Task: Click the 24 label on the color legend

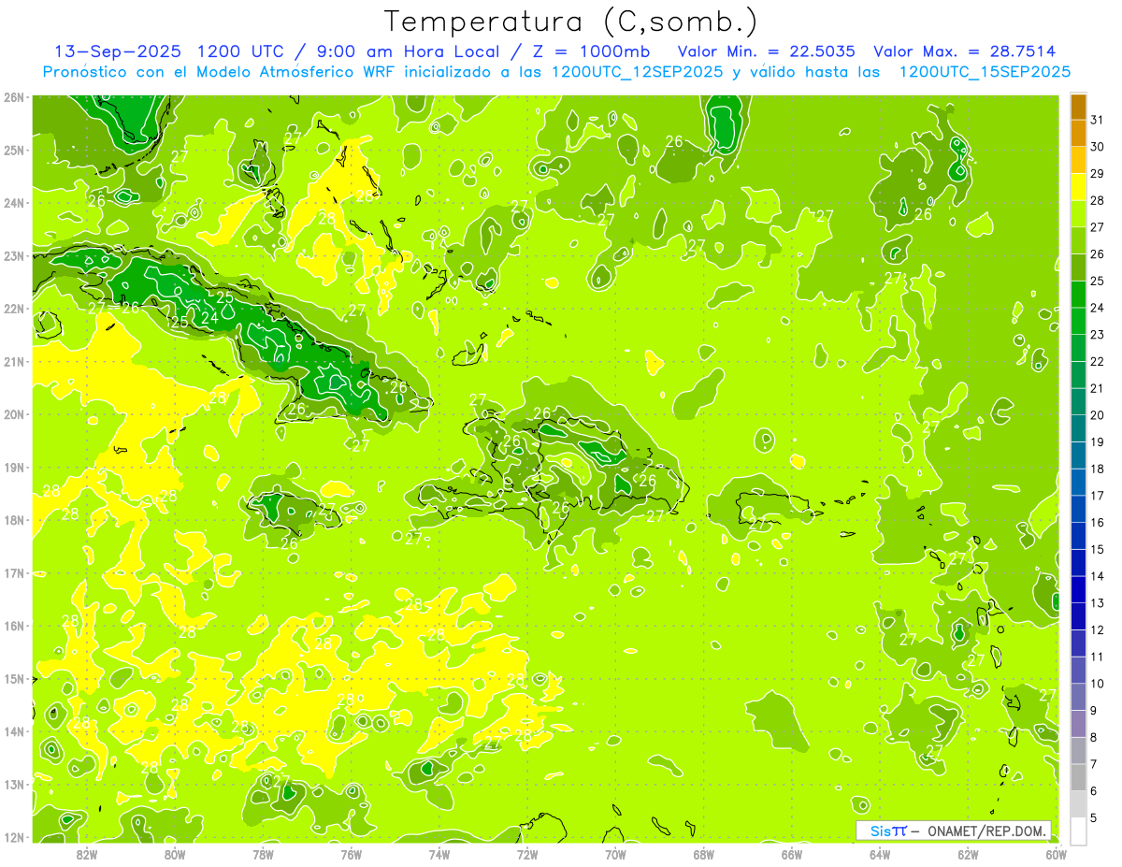Action: 1096,308
